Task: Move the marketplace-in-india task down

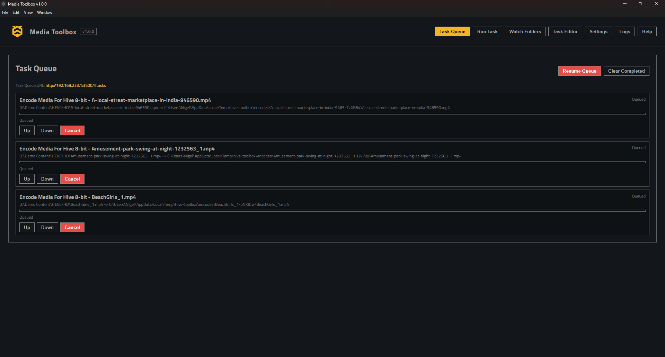Action: coord(47,130)
